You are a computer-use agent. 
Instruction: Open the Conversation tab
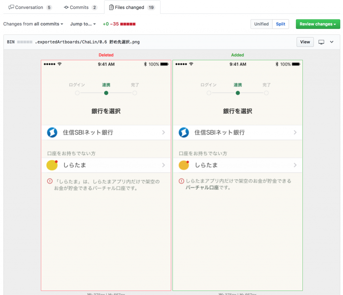30,7
